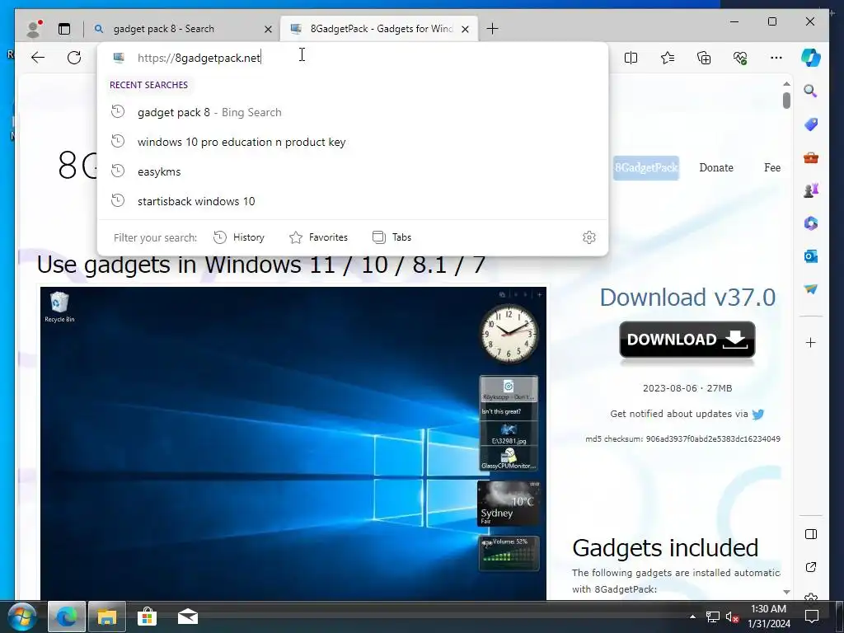Click the address bar URL field
The height and width of the screenshot is (633, 844).
(353, 58)
